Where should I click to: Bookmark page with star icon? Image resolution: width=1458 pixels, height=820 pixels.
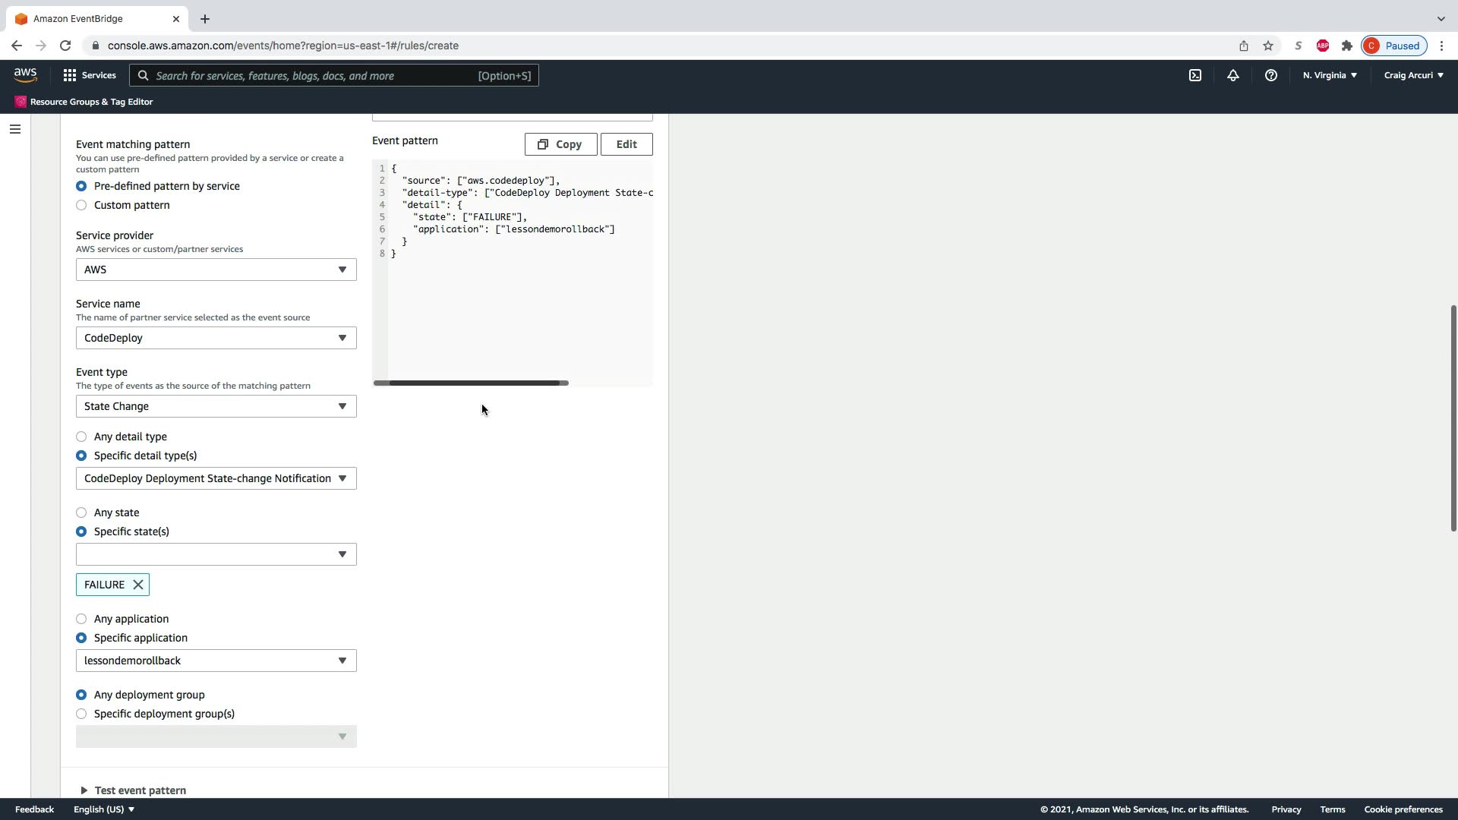(1268, 46)
